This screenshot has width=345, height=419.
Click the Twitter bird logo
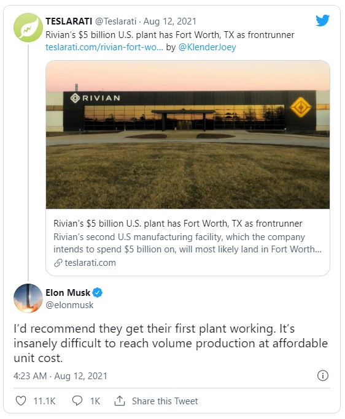click(322, 21)
